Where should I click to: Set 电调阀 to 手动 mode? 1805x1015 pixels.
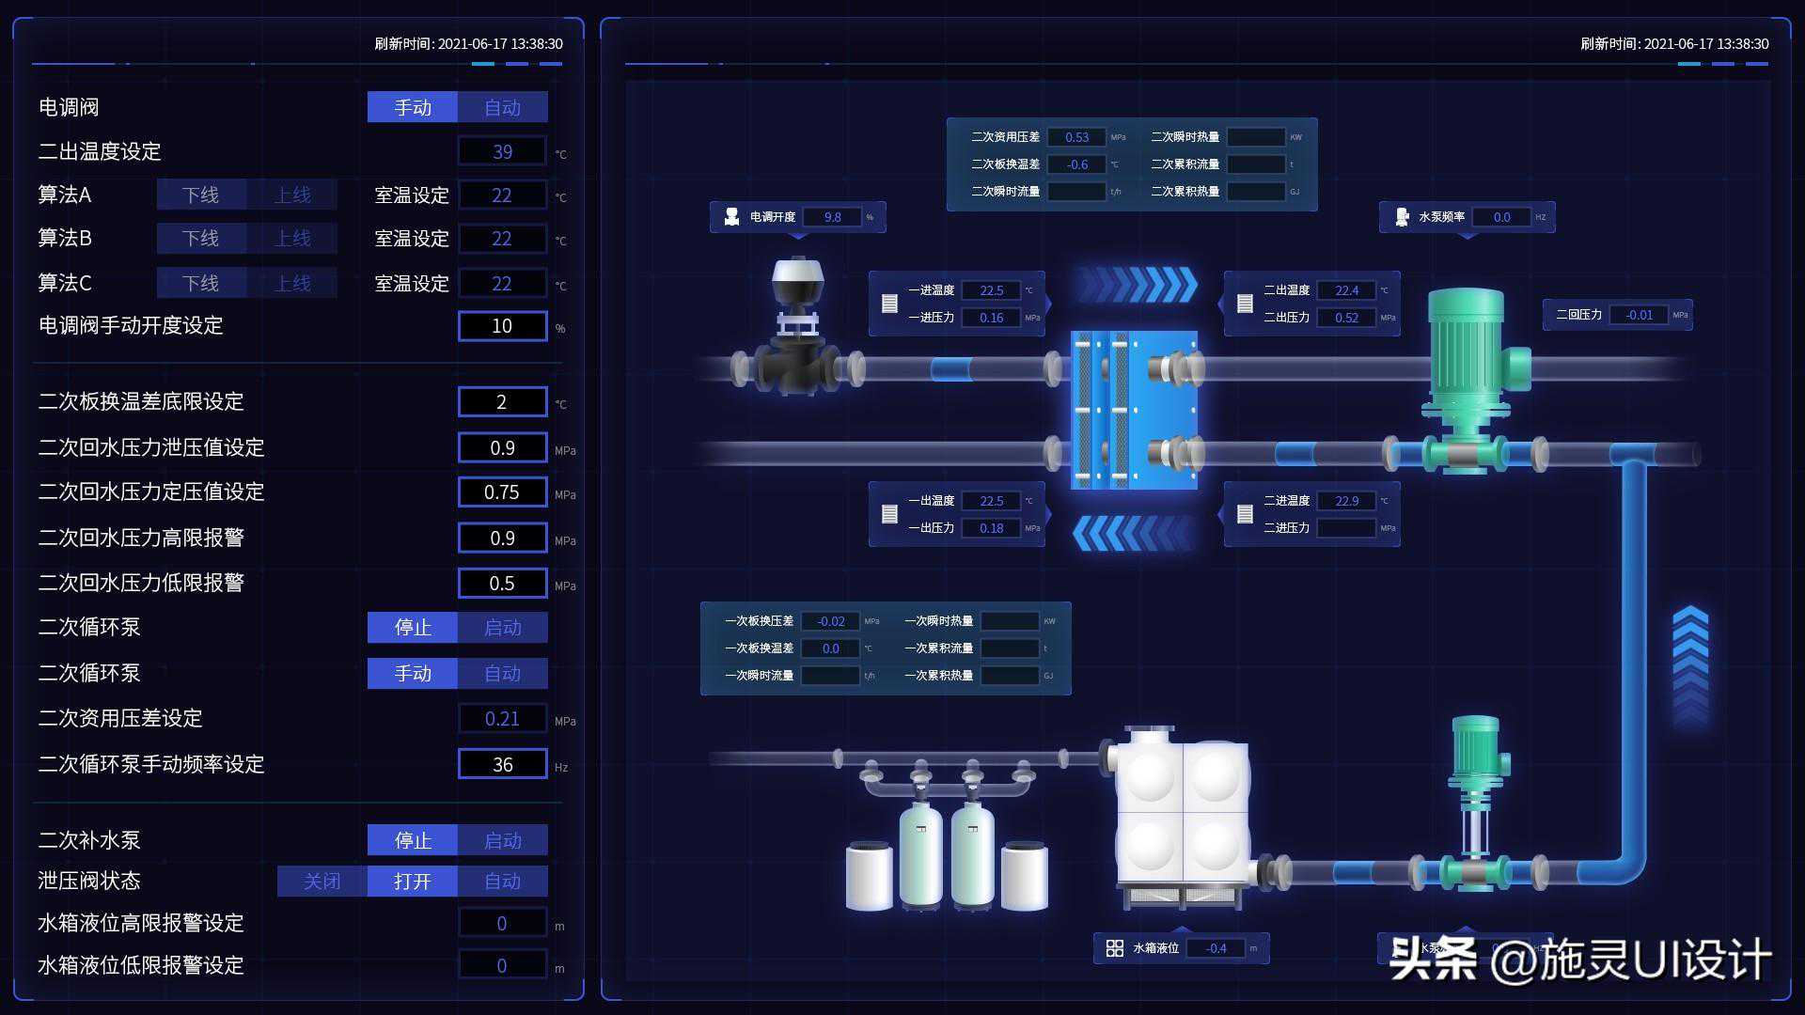coord(412,107)
